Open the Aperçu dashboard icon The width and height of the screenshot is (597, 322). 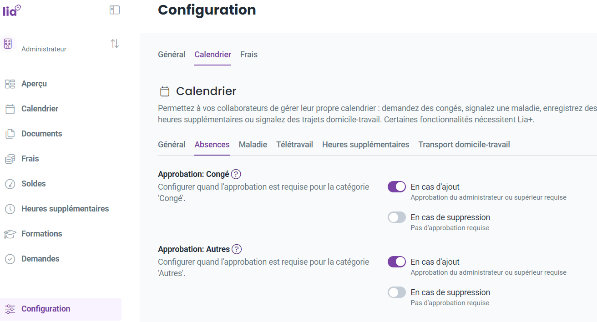[x=10, y=84]
